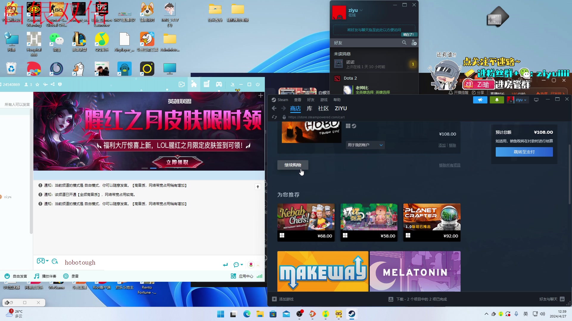572x321 pixels.
Task: Click Steam icon in Windows taskbar
Action: coord(352,314)
